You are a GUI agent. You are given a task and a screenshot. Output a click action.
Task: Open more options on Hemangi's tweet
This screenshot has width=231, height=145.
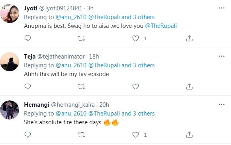(x=221, y=104)
